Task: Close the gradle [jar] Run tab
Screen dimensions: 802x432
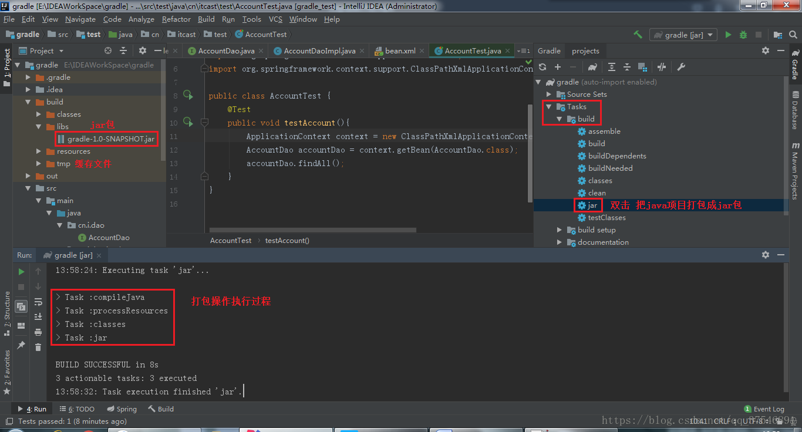Action: coord(99,256)
